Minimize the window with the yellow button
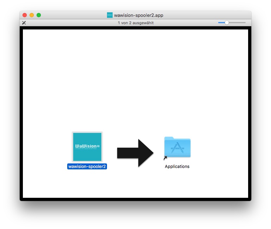The image size is (271, 229). coord(32,15)
